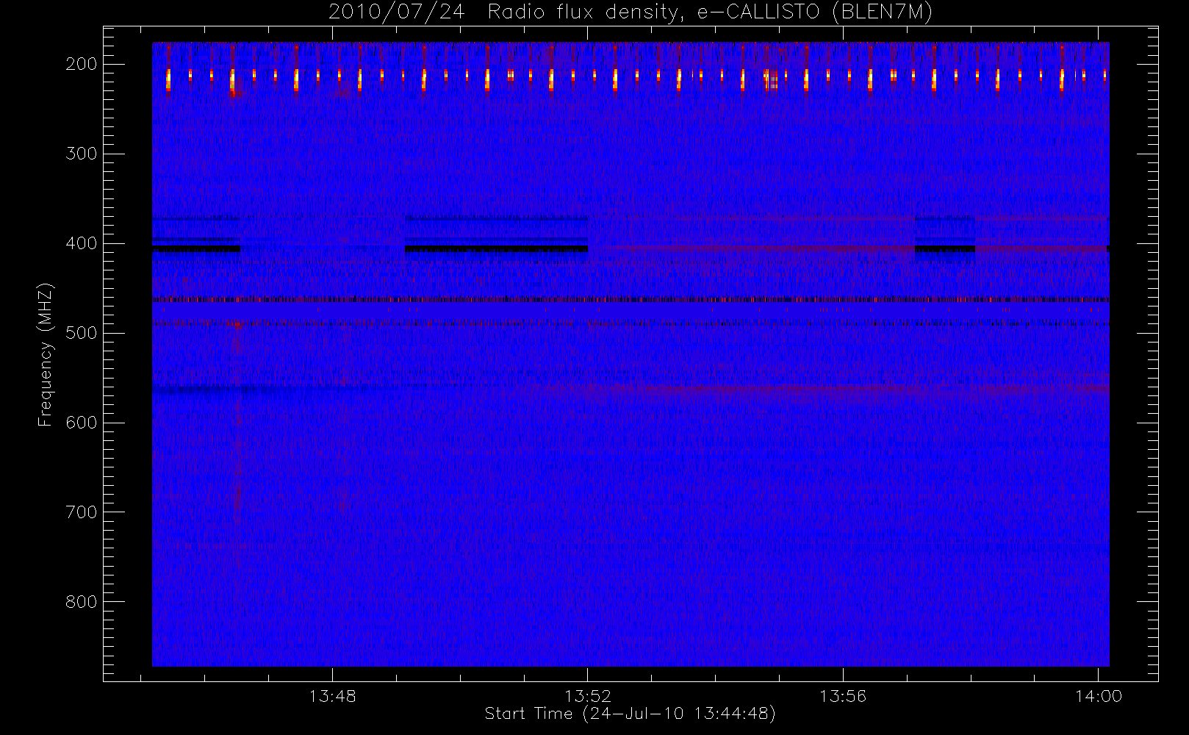Click the 13:48 time tick label
The width and height of the screenshot is (1189, 735).
tap(332, 696)
